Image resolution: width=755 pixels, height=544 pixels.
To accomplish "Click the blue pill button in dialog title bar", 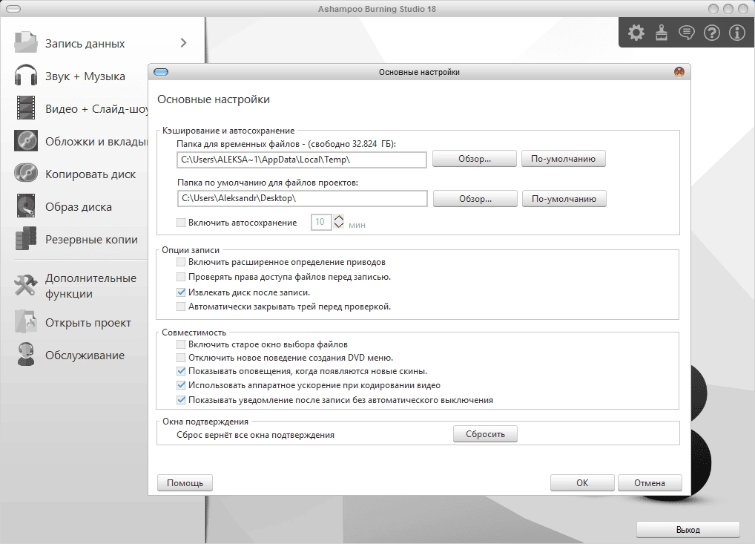I will click(x=161, y=72).
